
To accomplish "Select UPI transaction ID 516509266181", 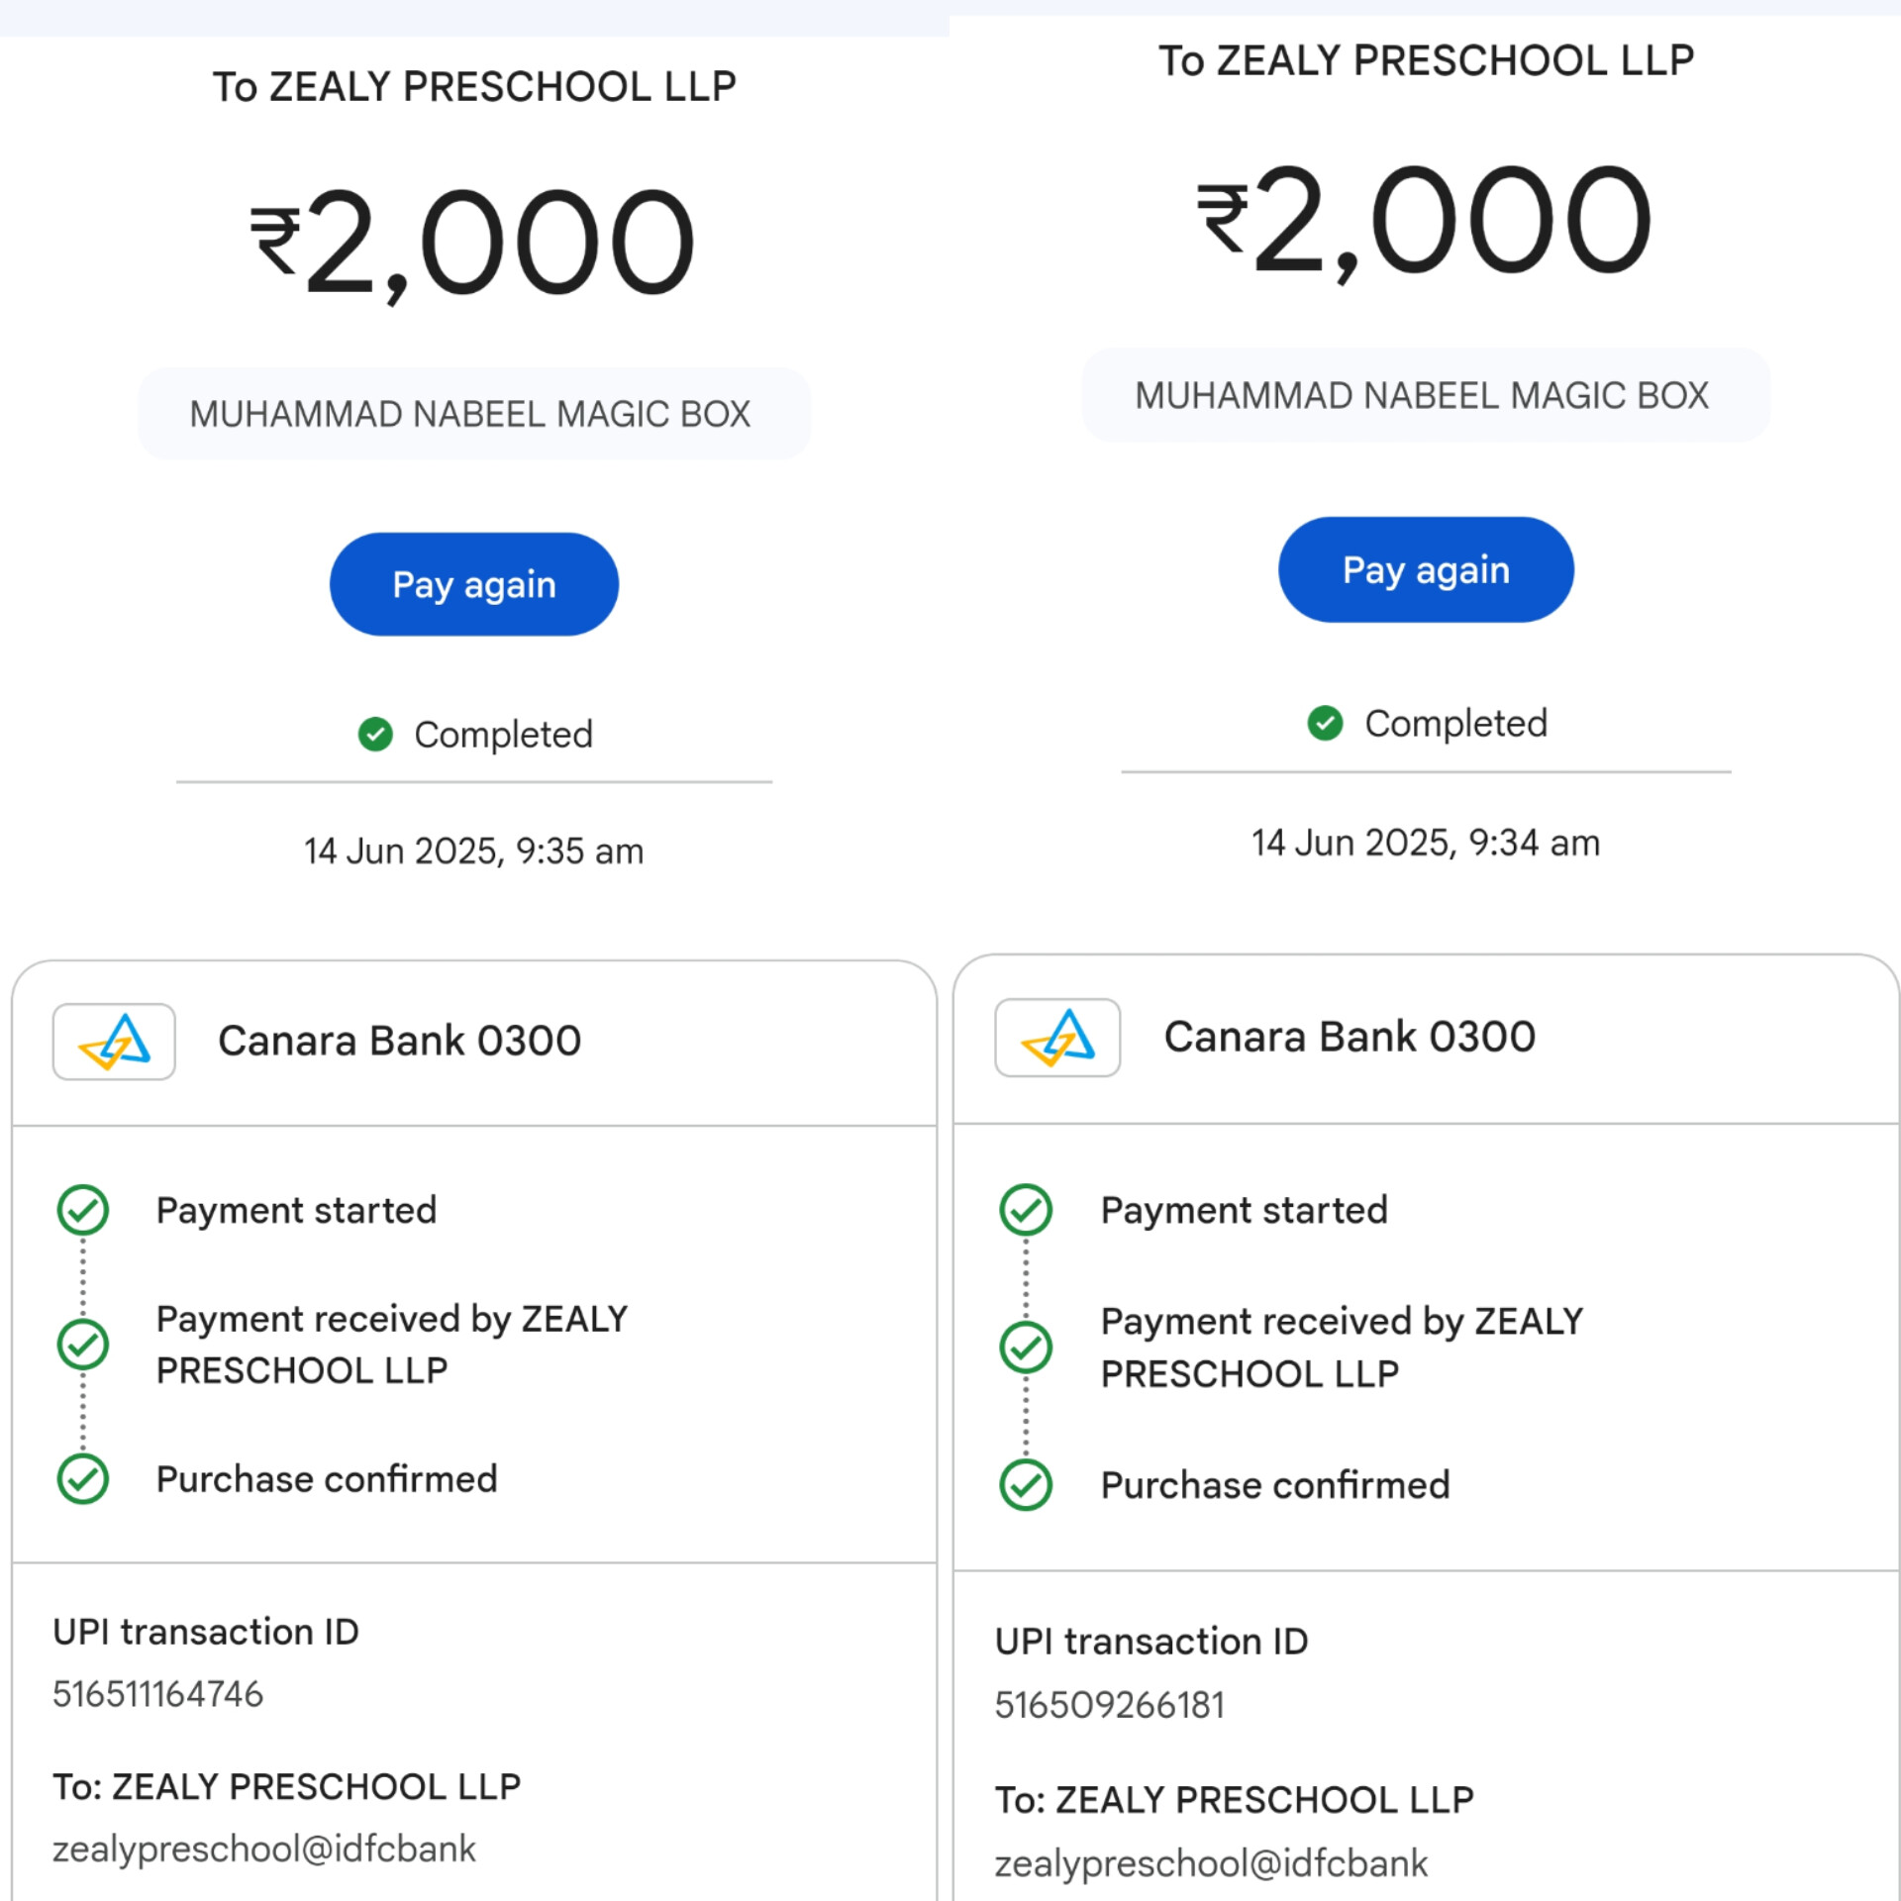I will click(x=1110, y=1705).
